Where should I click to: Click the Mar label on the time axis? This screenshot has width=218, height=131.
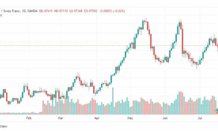60,118
